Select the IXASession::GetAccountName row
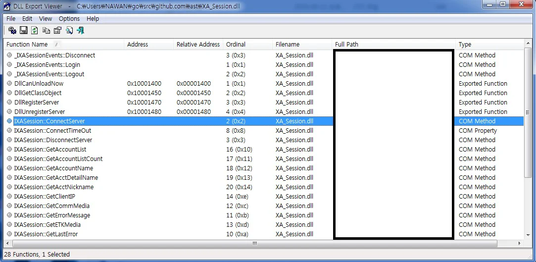Screen dimensions: 536x262 click(264, 168)
